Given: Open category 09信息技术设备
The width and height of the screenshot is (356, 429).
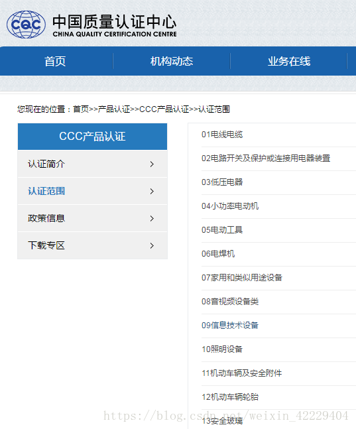Looking at the screenshot, I should [x=230, y=325].
